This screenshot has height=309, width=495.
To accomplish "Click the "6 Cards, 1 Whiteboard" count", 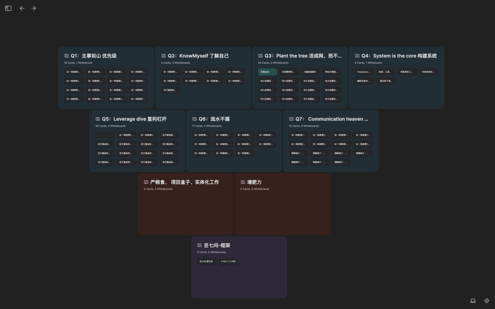I will coord(368,63).
